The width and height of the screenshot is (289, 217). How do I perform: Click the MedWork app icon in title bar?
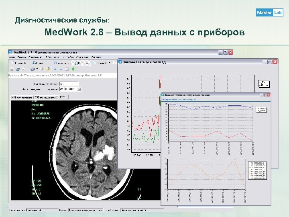(10, 52)
